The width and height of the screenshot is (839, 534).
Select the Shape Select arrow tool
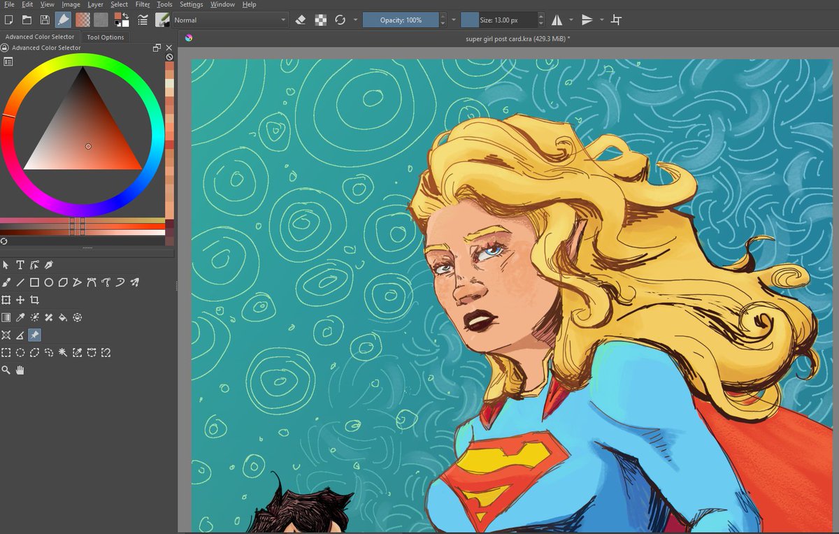point(6,265)
